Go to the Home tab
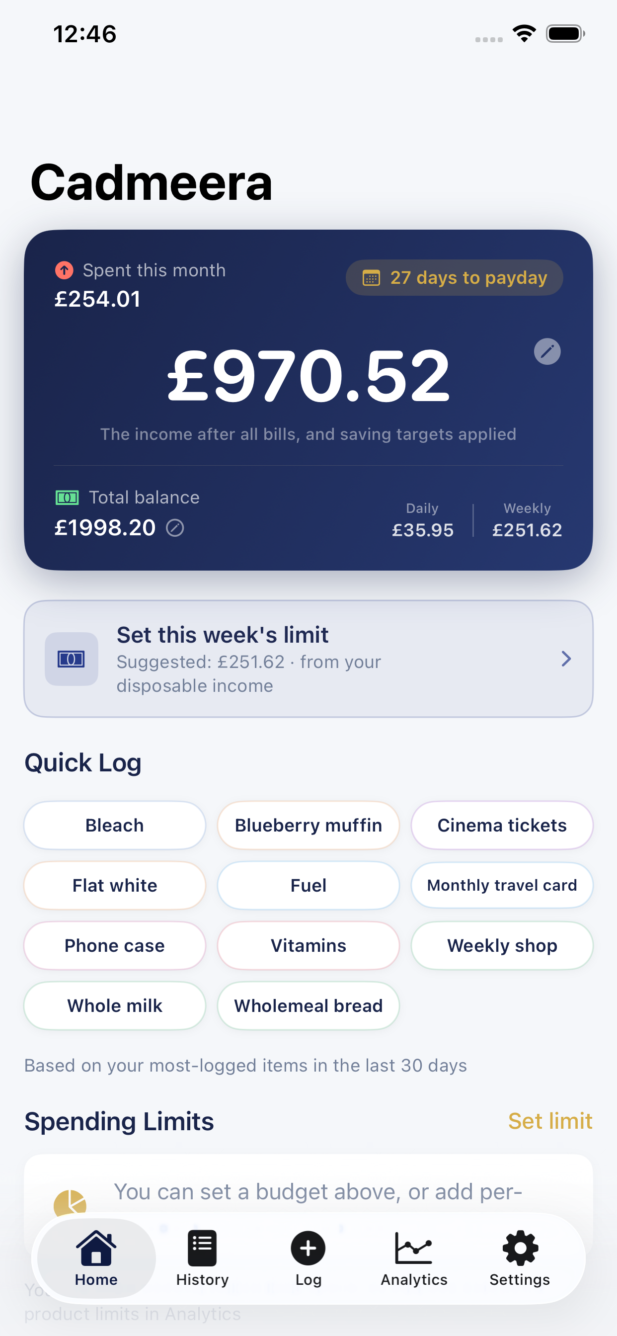Screen dimensions: 617x1336 pos(96,1257)
